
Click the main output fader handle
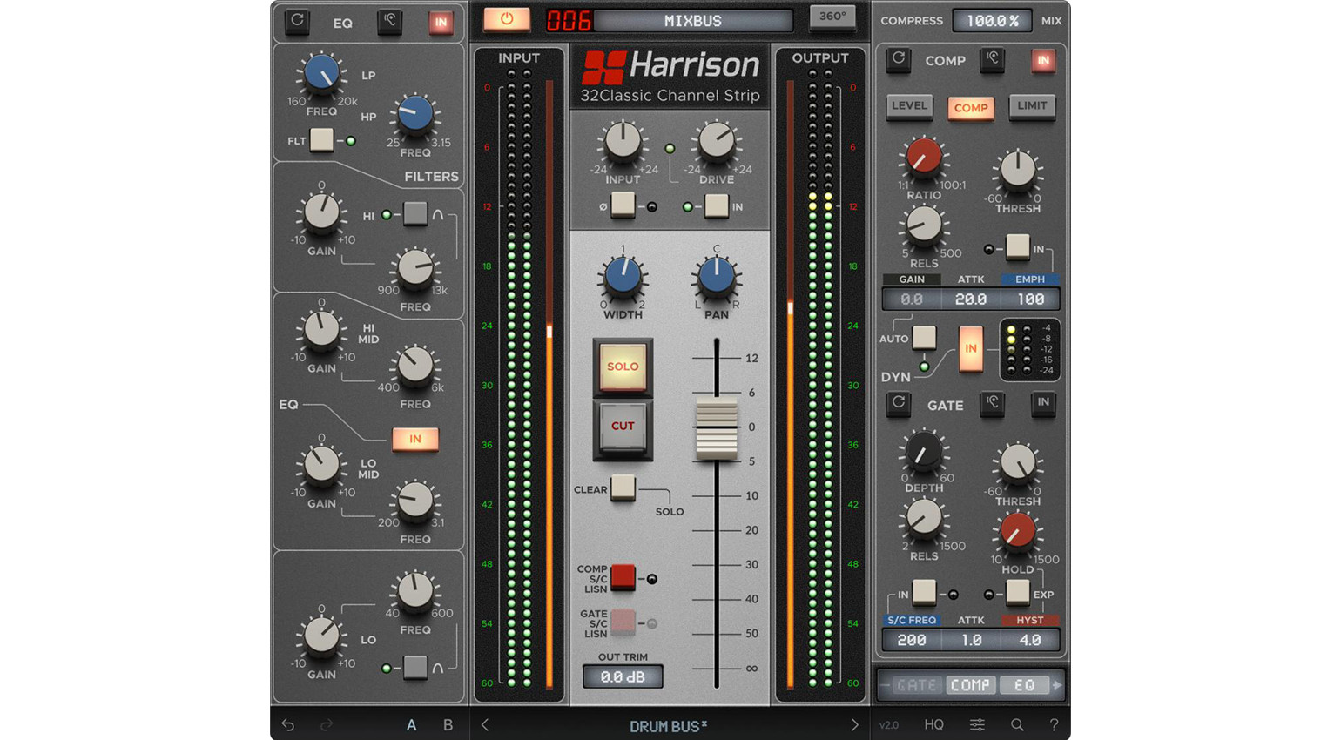click(716, 429)
